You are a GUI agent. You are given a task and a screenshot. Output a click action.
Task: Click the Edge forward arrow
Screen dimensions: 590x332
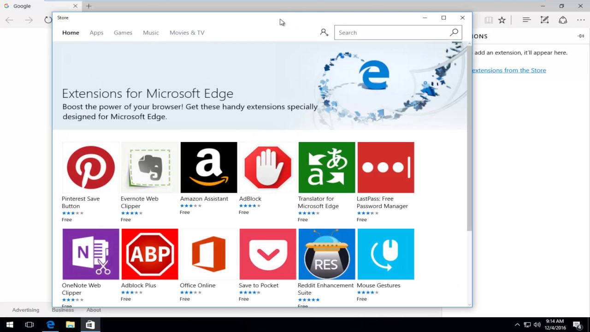[x=29, y=20]
